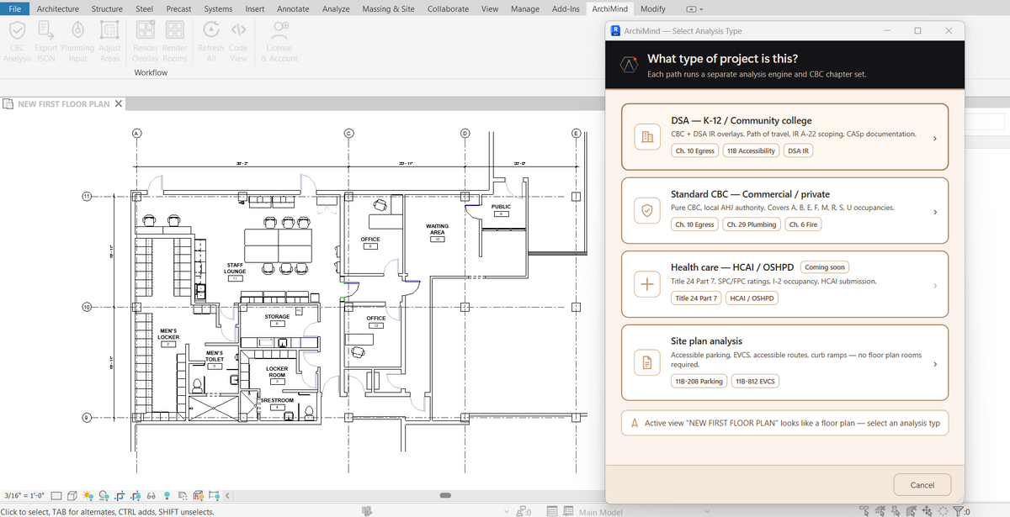Click Show Analytical Model icon
This screenshot has width=1010, height=517.
[x=199, y=496]
